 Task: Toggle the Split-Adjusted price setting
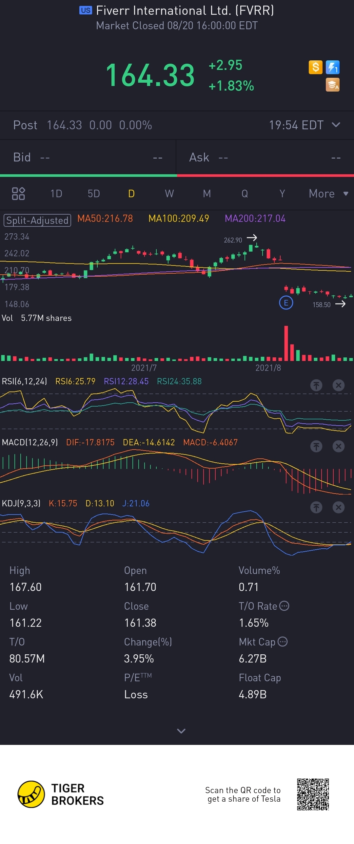click(x=37, y=220)
